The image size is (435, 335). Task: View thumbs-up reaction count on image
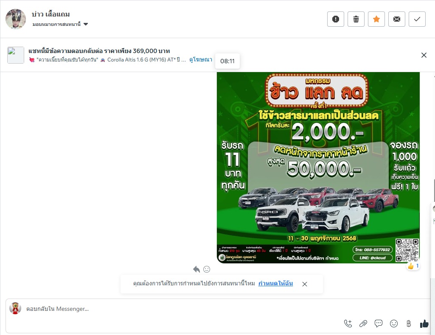413,266
